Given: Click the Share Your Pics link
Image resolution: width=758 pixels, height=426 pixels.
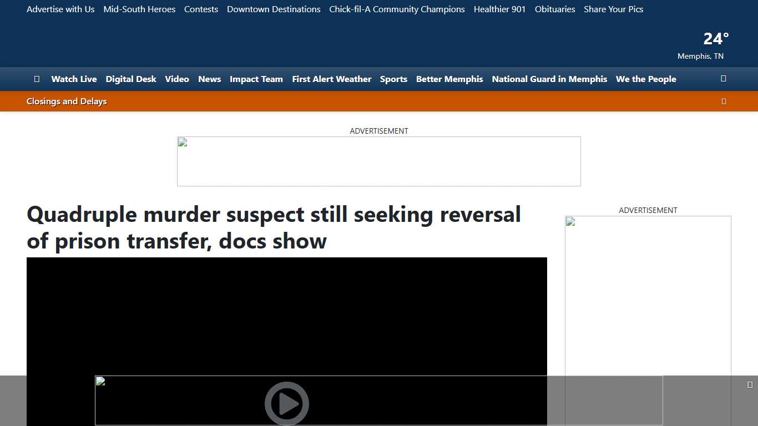Looking at the screenshot, I should [x=613, y=9].
